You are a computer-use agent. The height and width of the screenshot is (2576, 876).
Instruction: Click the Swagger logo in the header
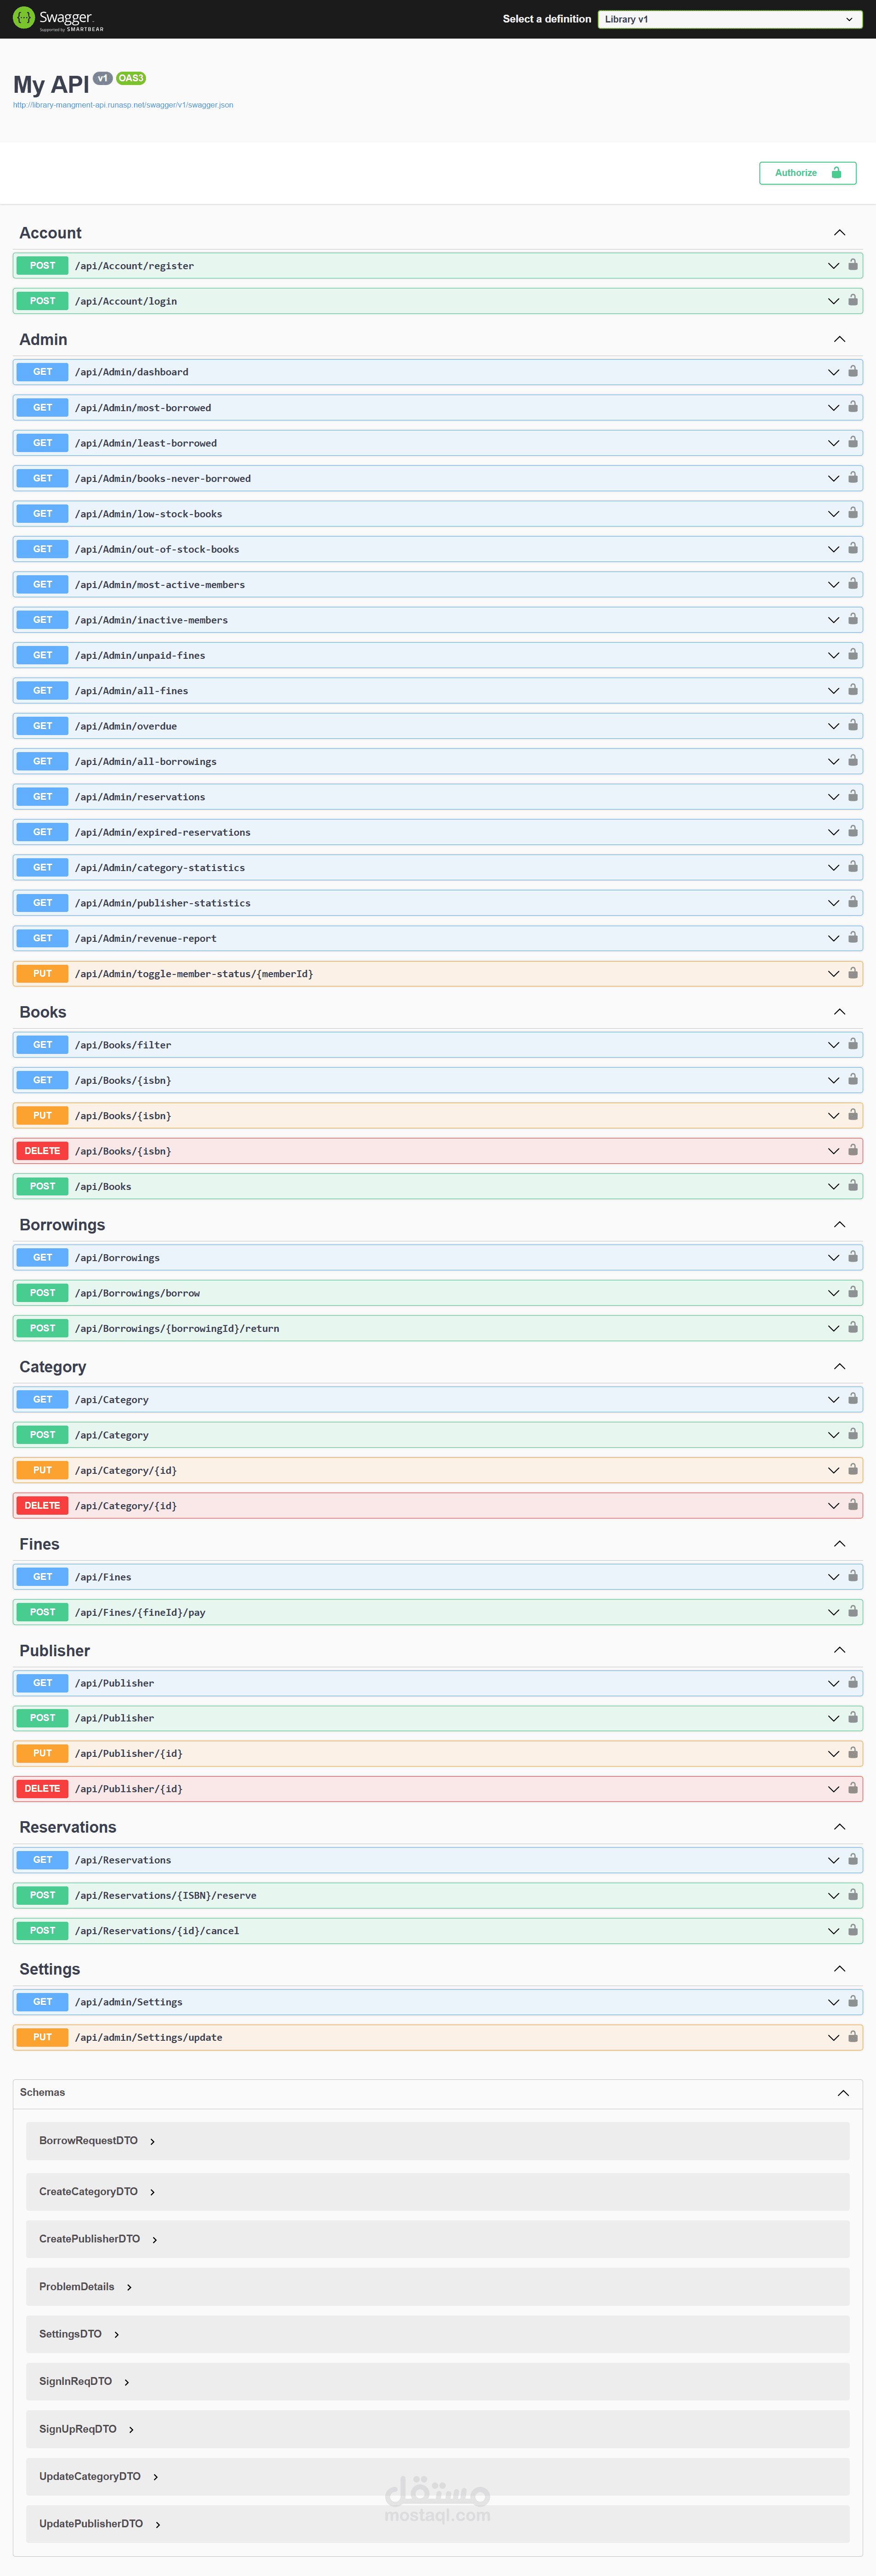(58, 19)
